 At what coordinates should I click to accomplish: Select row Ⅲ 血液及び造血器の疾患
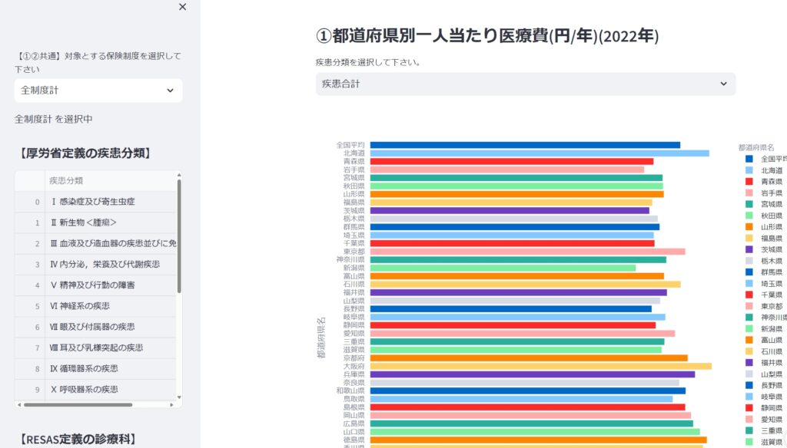tap(95, 243)
